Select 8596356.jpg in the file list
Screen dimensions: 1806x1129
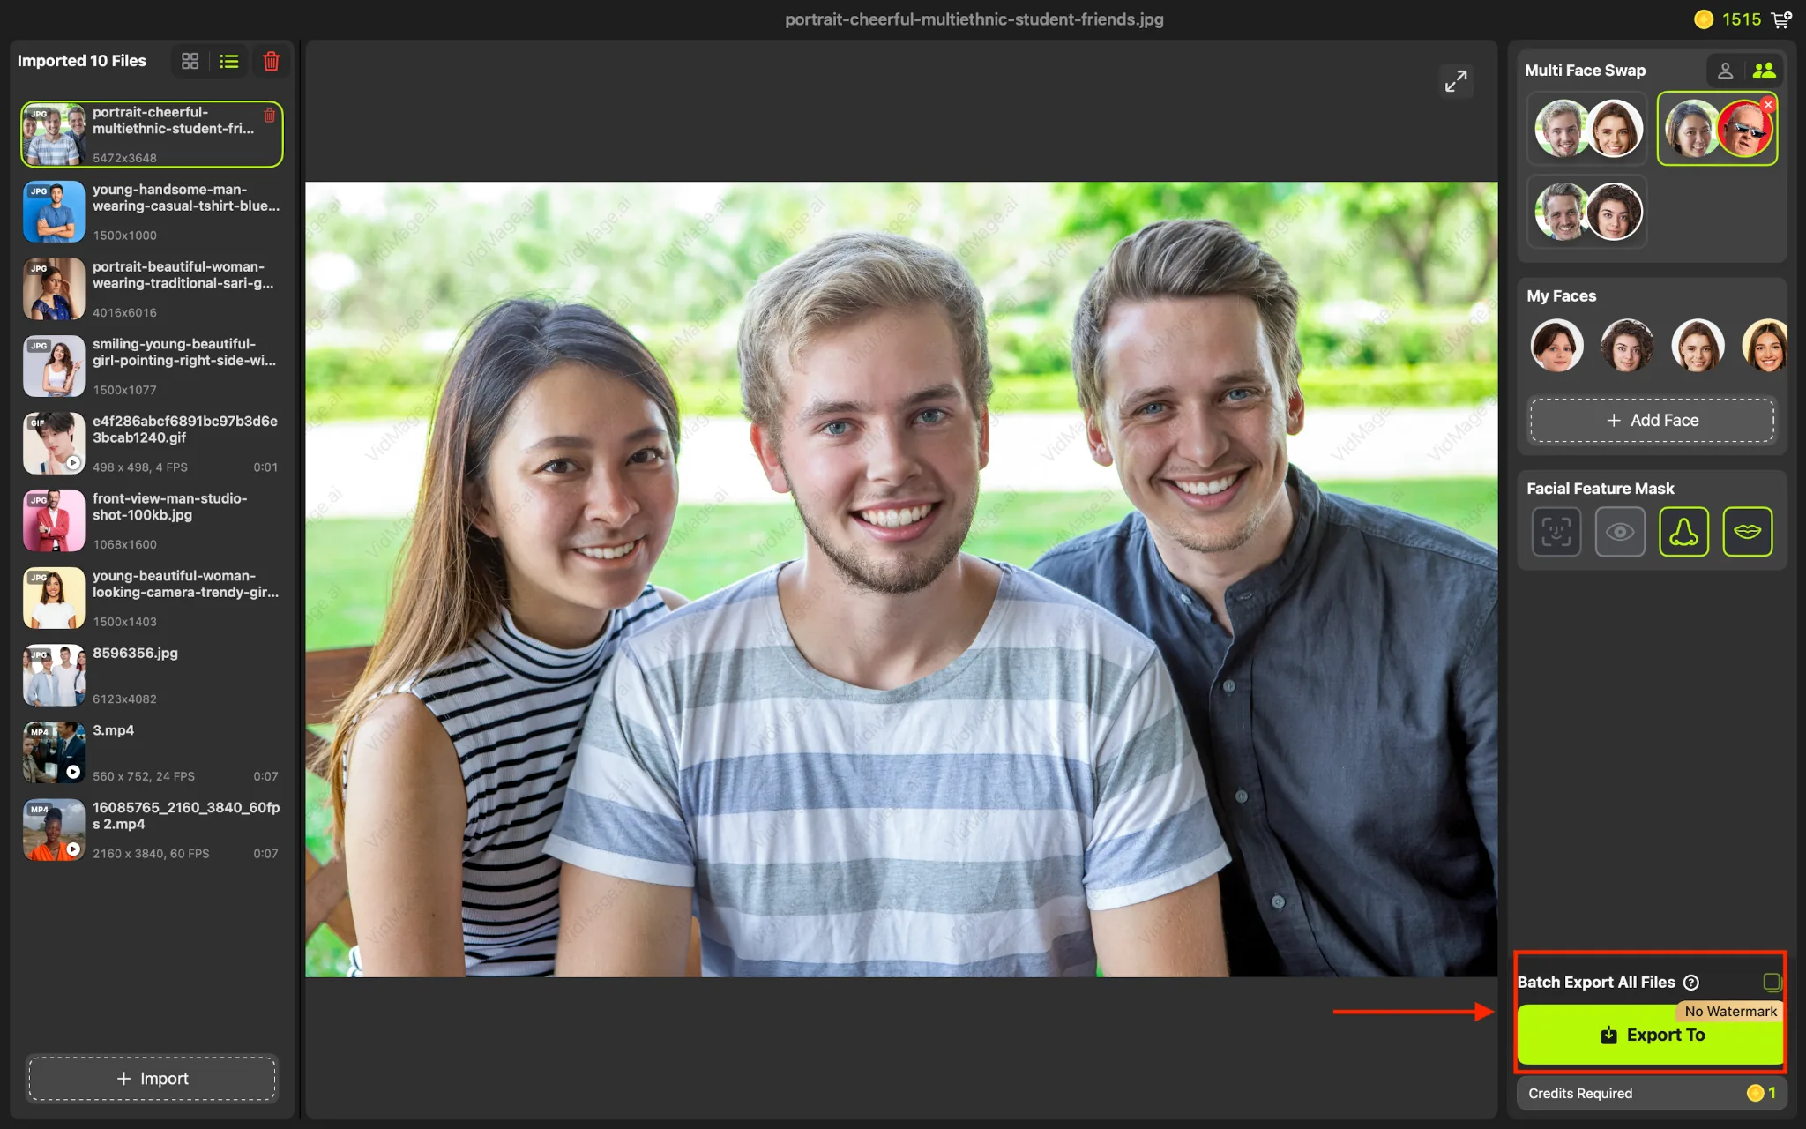pos(152,676)
